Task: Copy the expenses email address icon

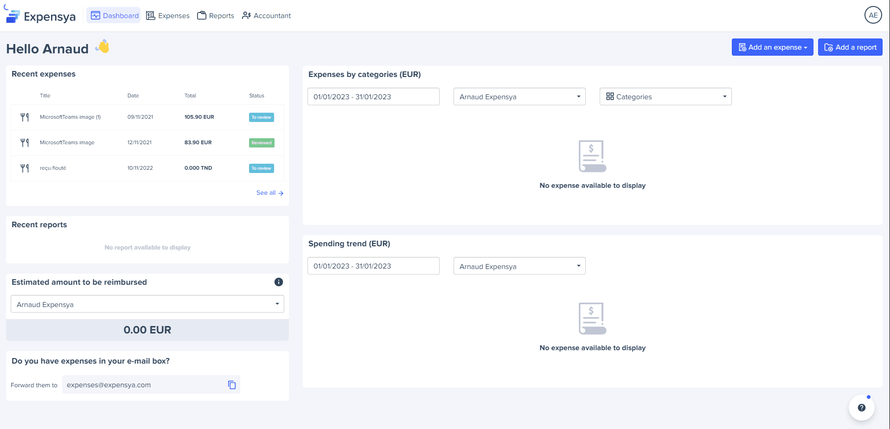Action: coord(232,385)
